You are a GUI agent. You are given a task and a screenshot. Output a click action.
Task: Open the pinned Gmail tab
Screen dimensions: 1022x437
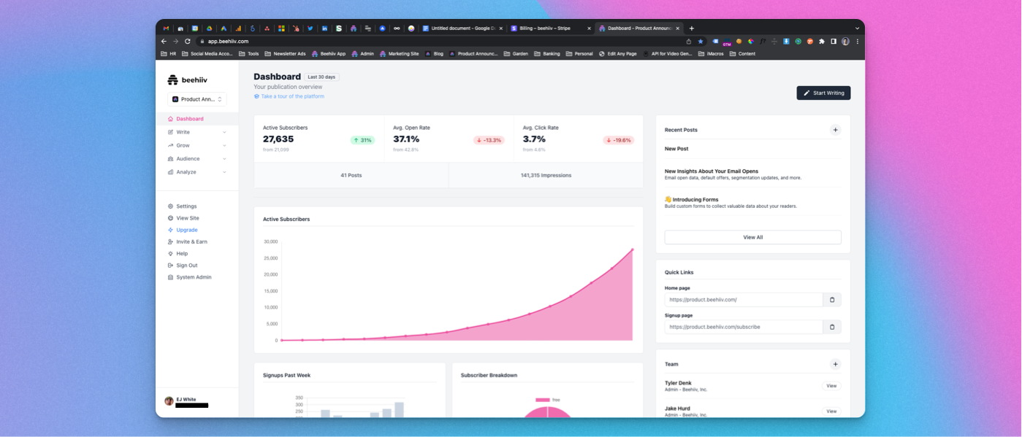point(166,28)
